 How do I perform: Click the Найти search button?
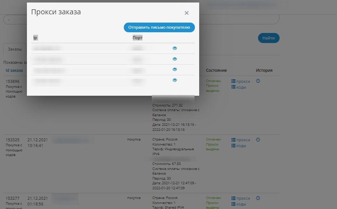coord(269,38)
